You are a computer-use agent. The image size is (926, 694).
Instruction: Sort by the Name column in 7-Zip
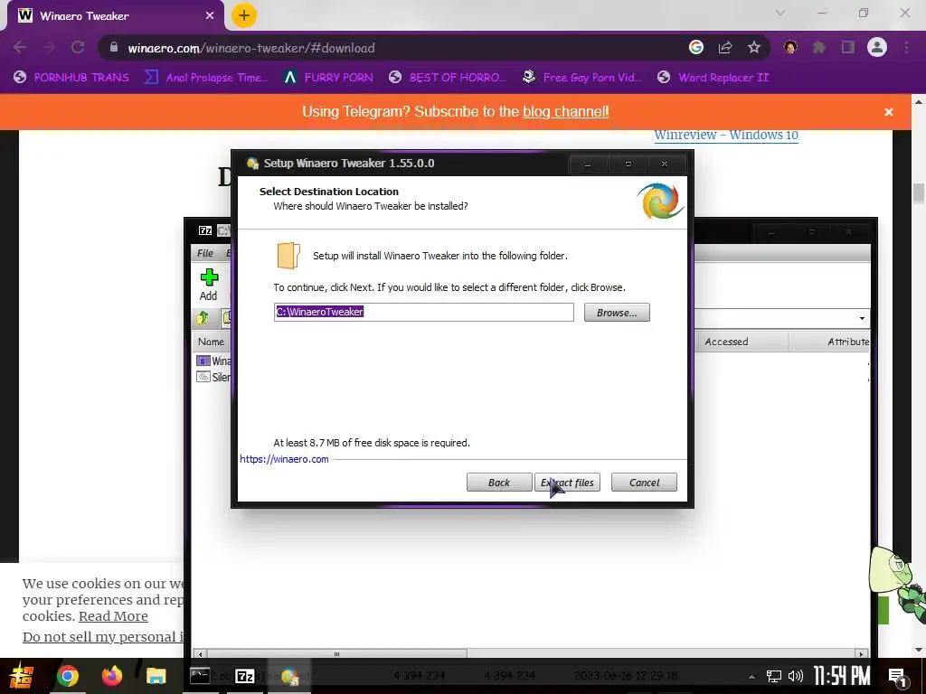tap(211, 342)
